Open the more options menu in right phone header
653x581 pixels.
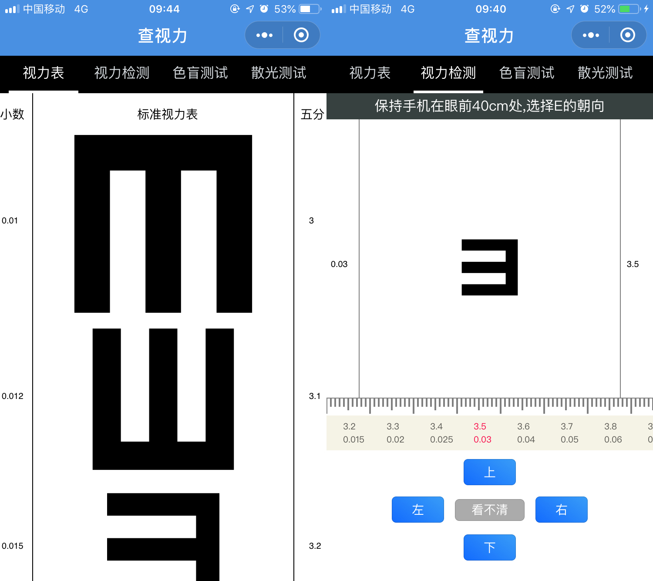pos(591,35)
